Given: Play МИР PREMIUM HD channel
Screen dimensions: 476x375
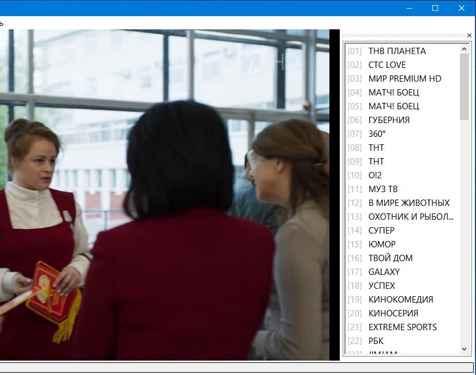Looking at the screenshot, I should click(x=405, y=79).
